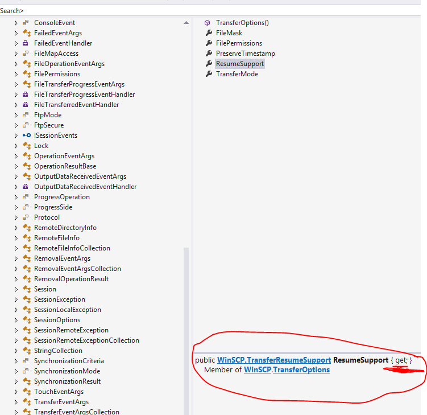The height and width of the screenshot is (415, 427).
Task: Expand the SessionOptions node arrow
Action: pos(16,320)
